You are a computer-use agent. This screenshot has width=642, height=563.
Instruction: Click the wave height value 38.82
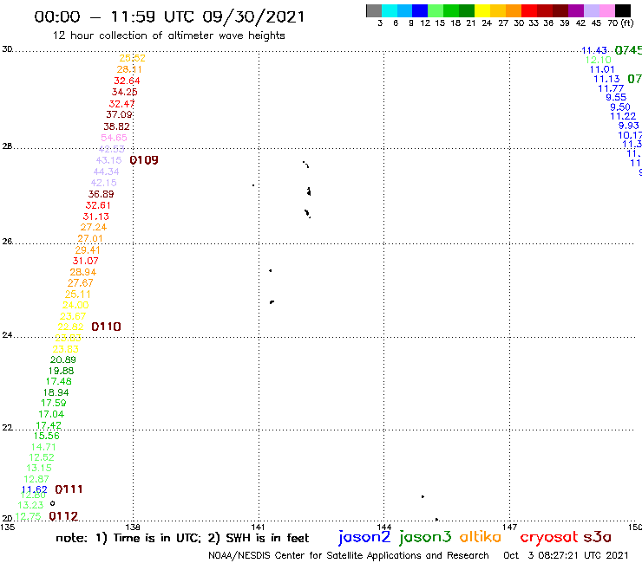coord(117,126)
